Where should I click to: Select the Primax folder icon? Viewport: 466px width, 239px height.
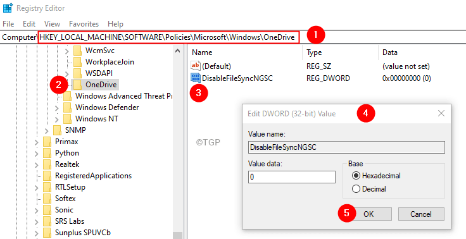coord(47,142)
